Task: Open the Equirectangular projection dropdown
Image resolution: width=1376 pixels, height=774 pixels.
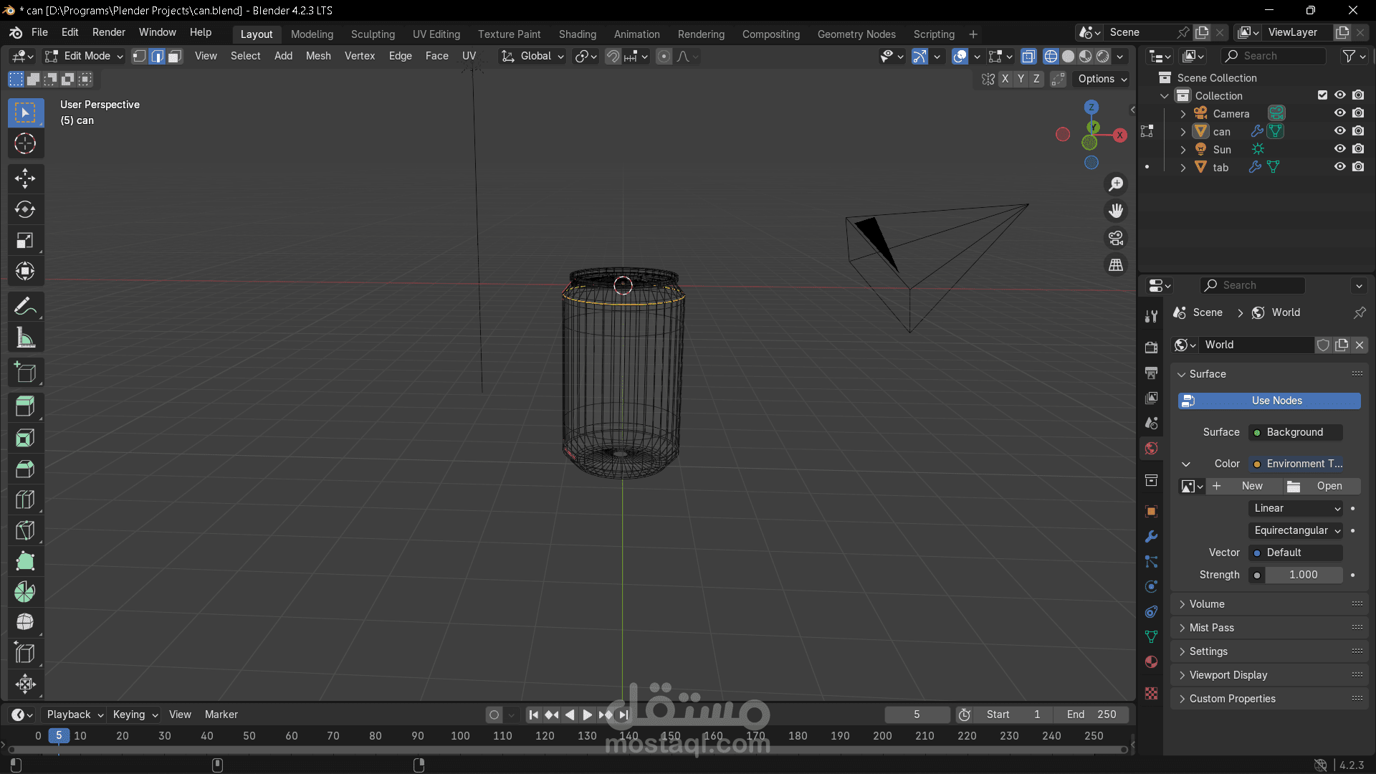Action: 1296,530
